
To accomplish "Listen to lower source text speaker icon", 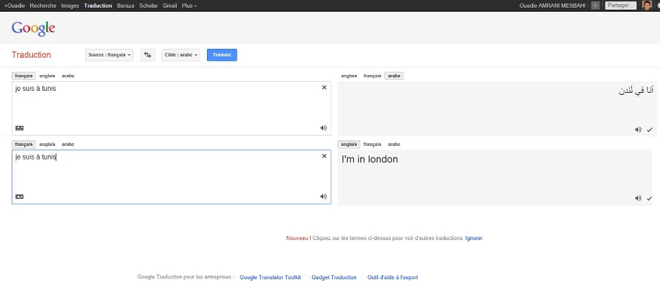I will pyautogui.click(x=323, y=196).
